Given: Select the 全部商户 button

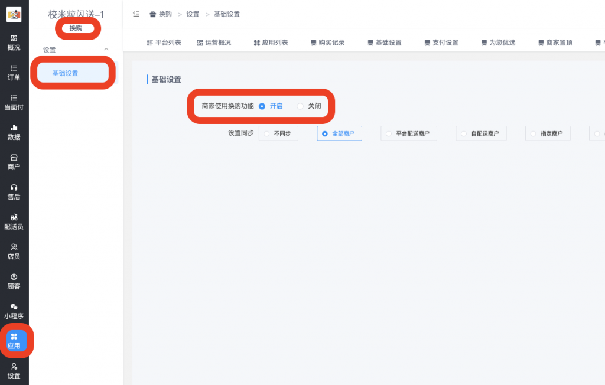Looking at the screenshot, I should point(339,133).
